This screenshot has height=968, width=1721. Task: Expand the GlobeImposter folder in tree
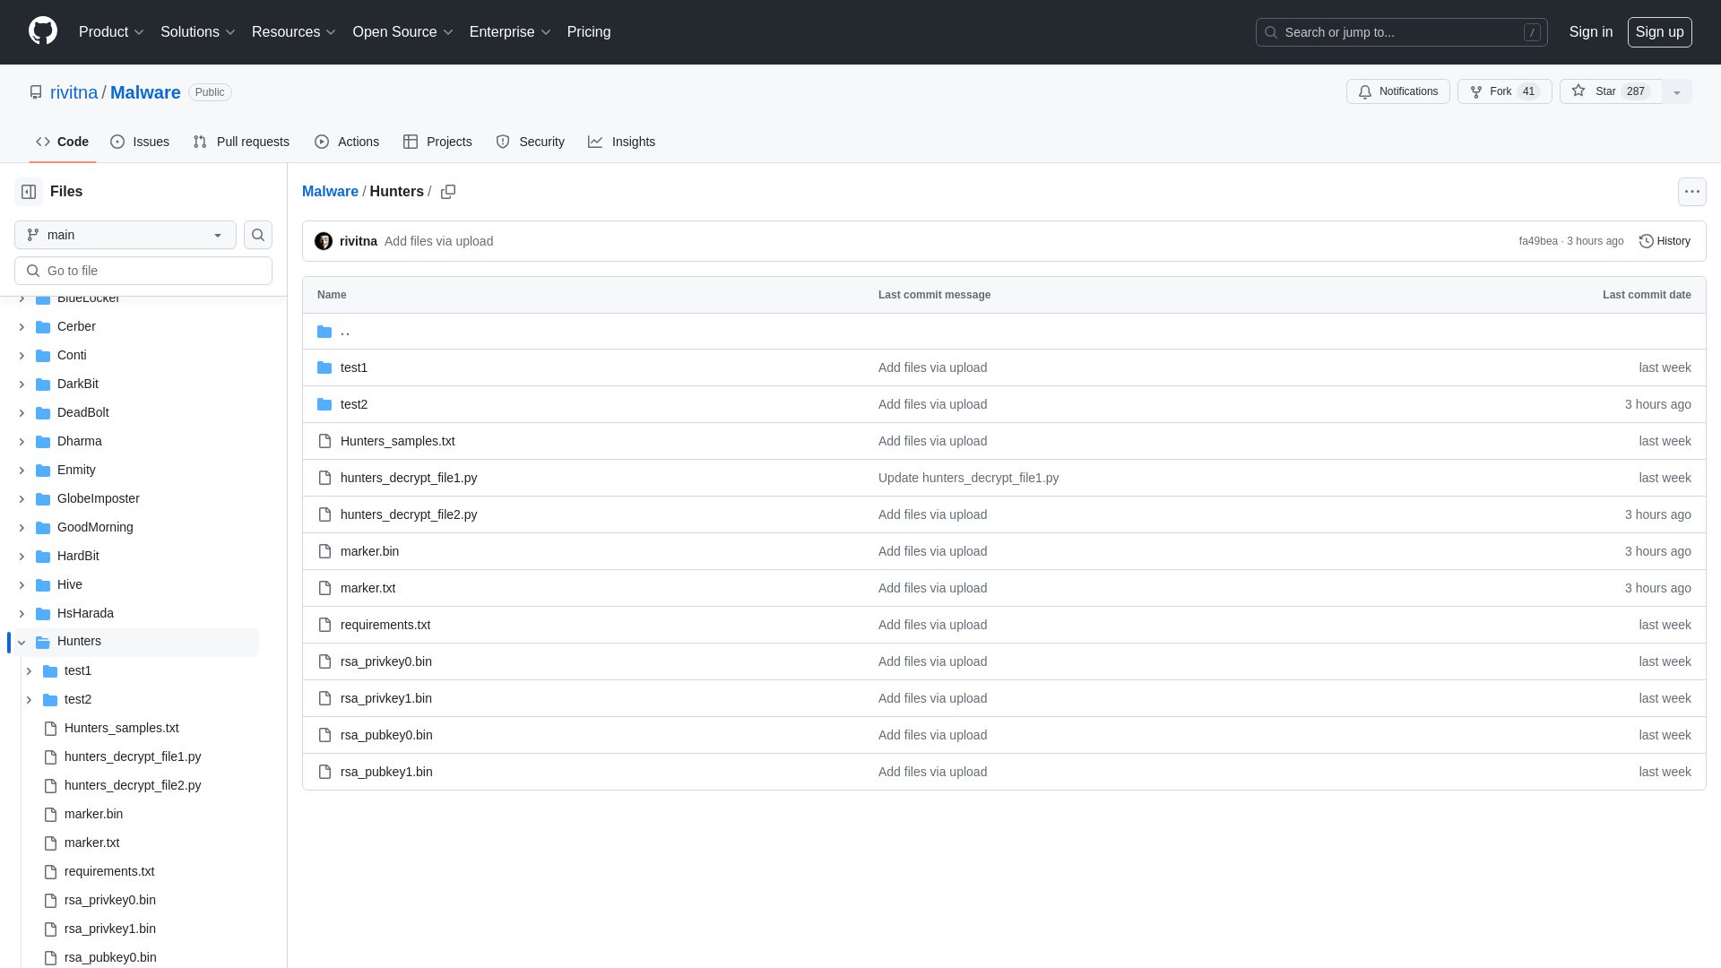click(22, 499)
